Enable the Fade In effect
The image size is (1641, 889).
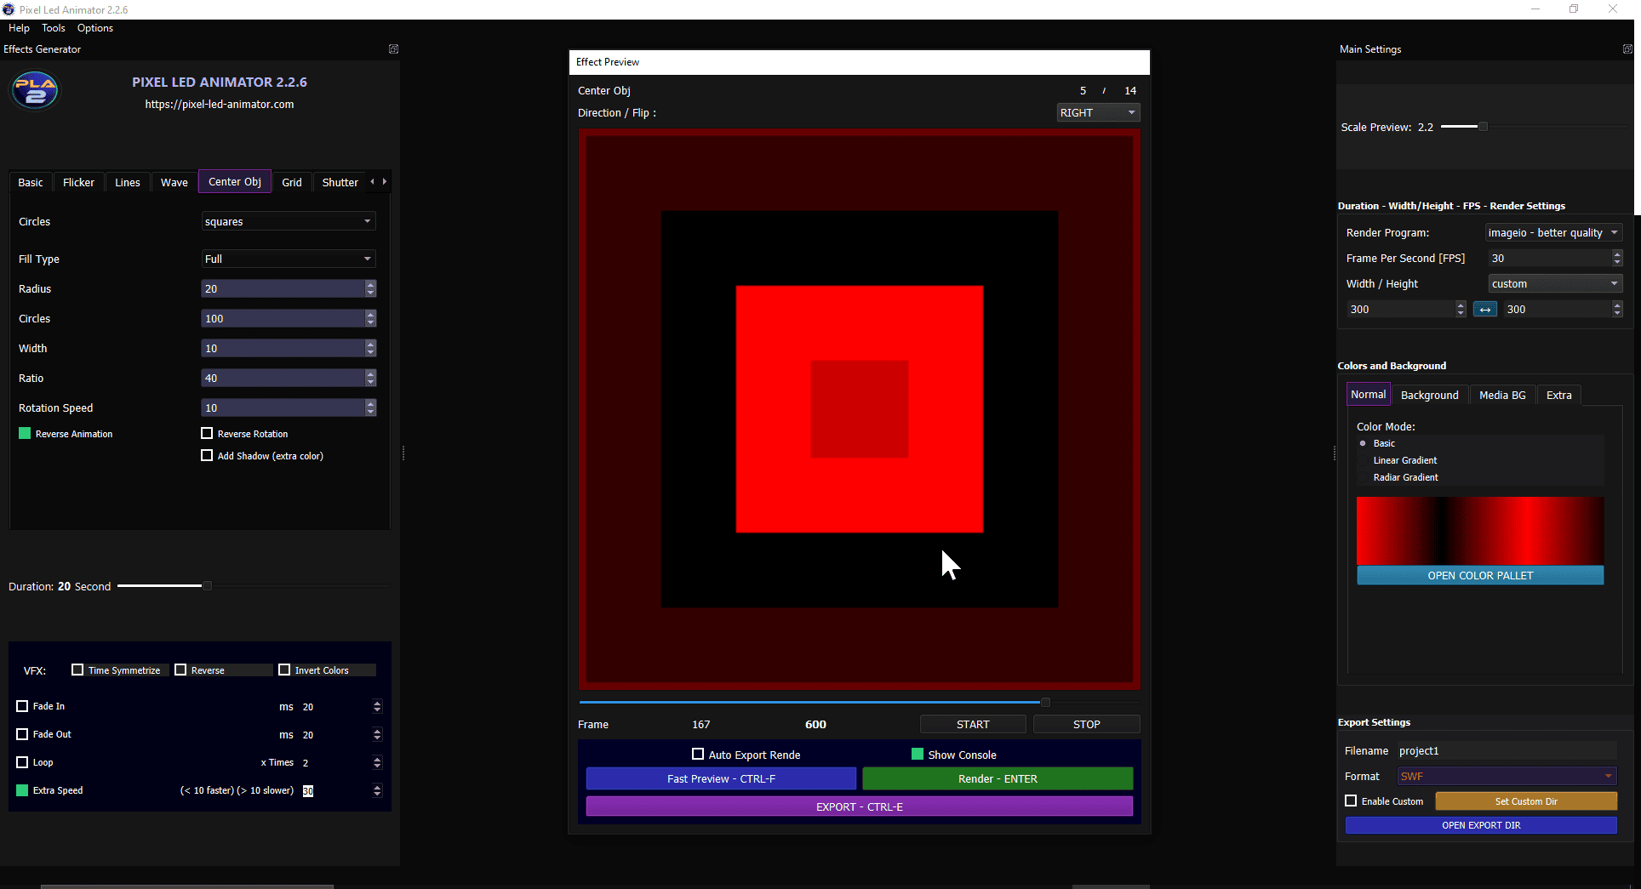pos(21,706)
